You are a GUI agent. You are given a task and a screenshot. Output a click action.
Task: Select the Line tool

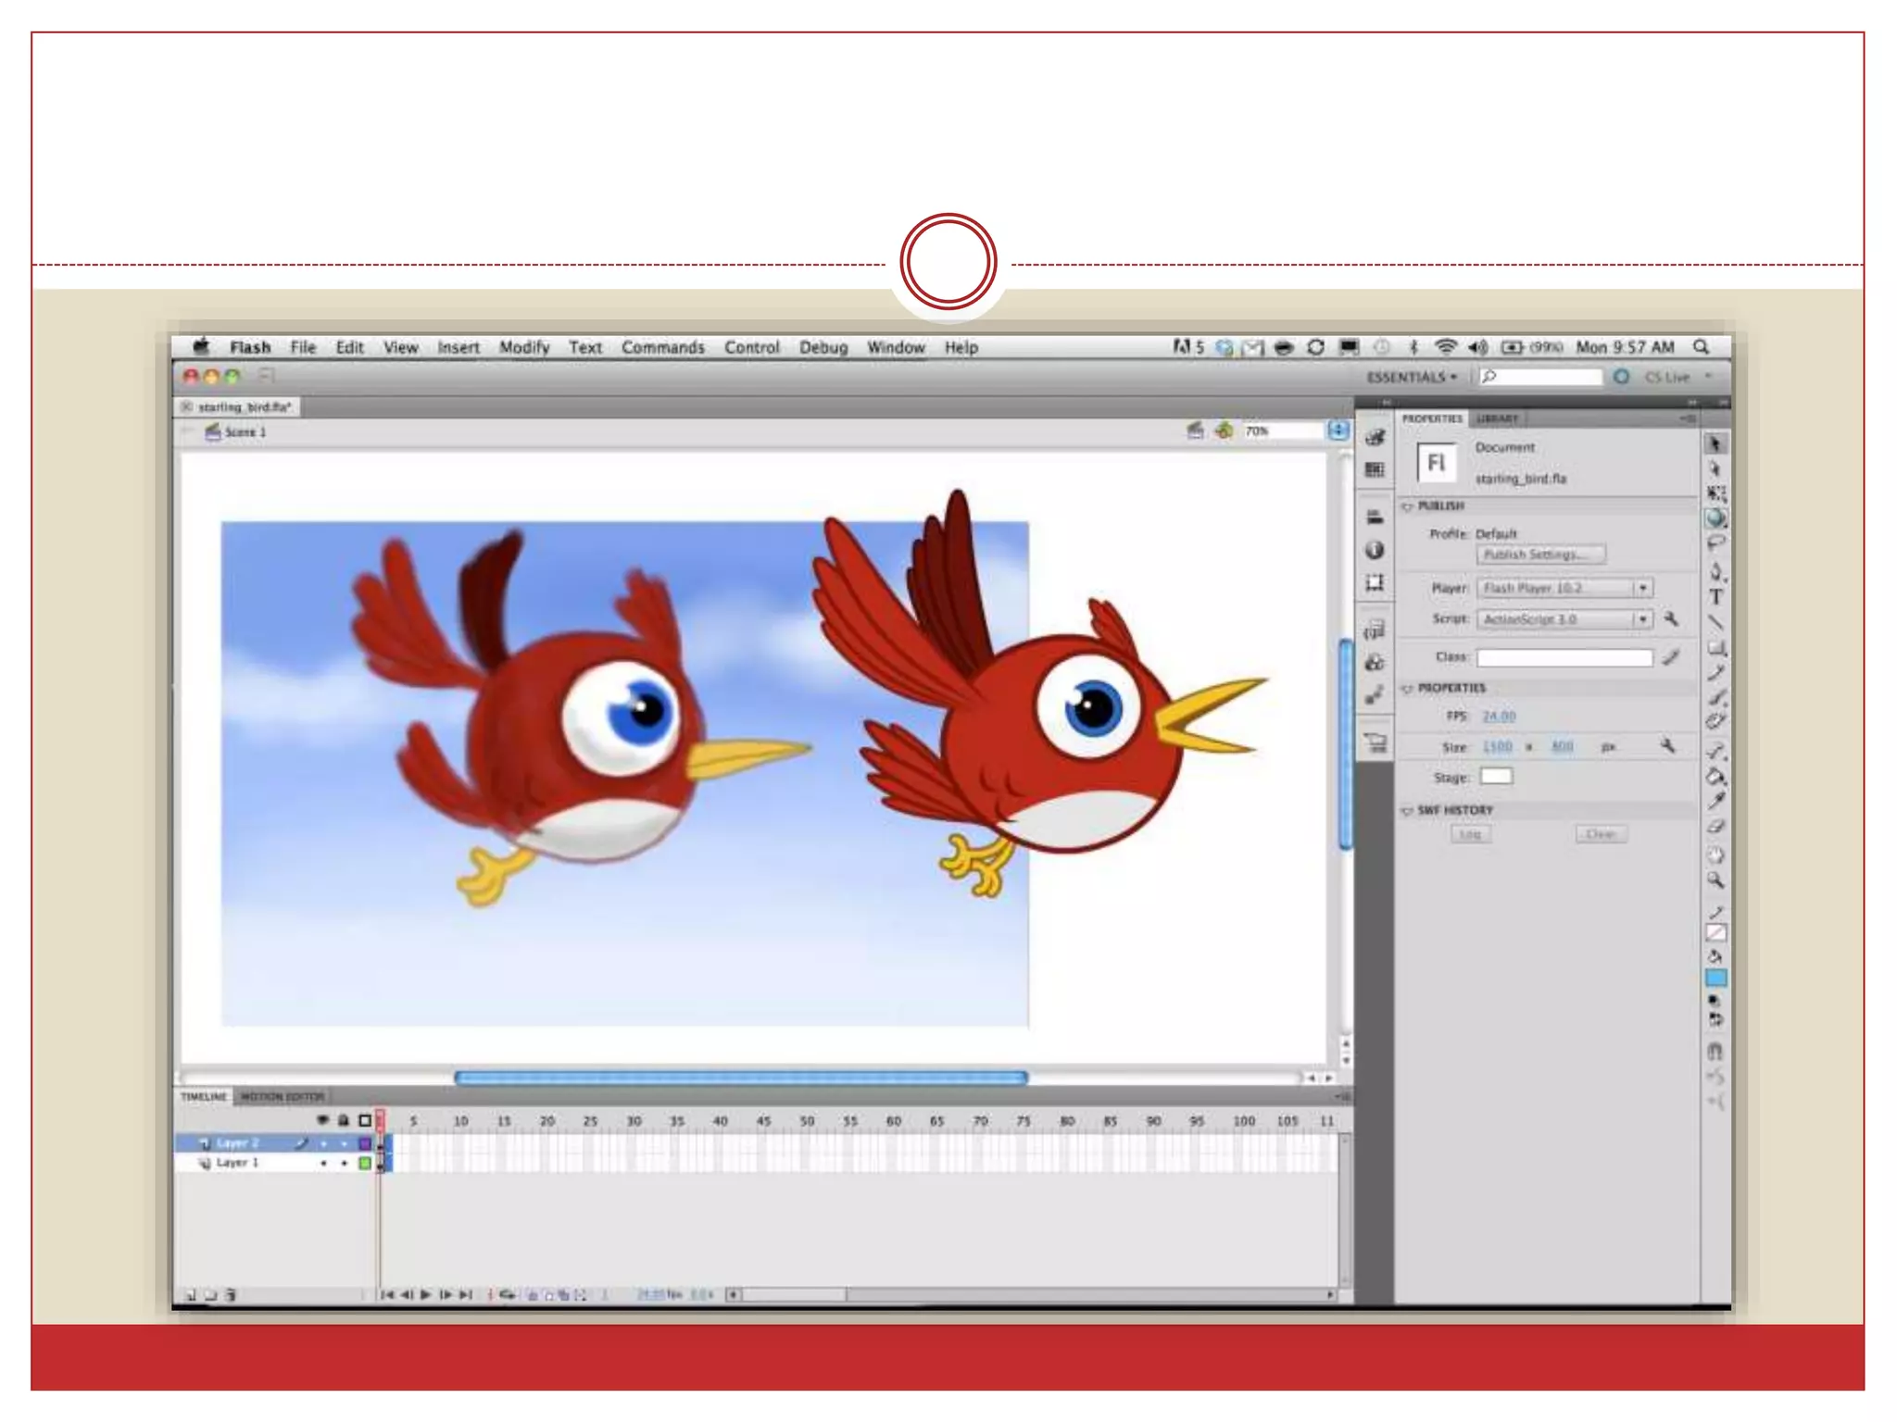(x=1716, y=622)
